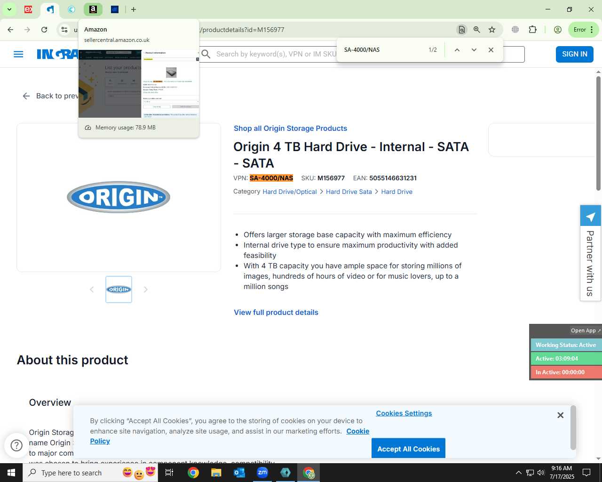Open Chrome three-dot menu

[x=592, y=30]
